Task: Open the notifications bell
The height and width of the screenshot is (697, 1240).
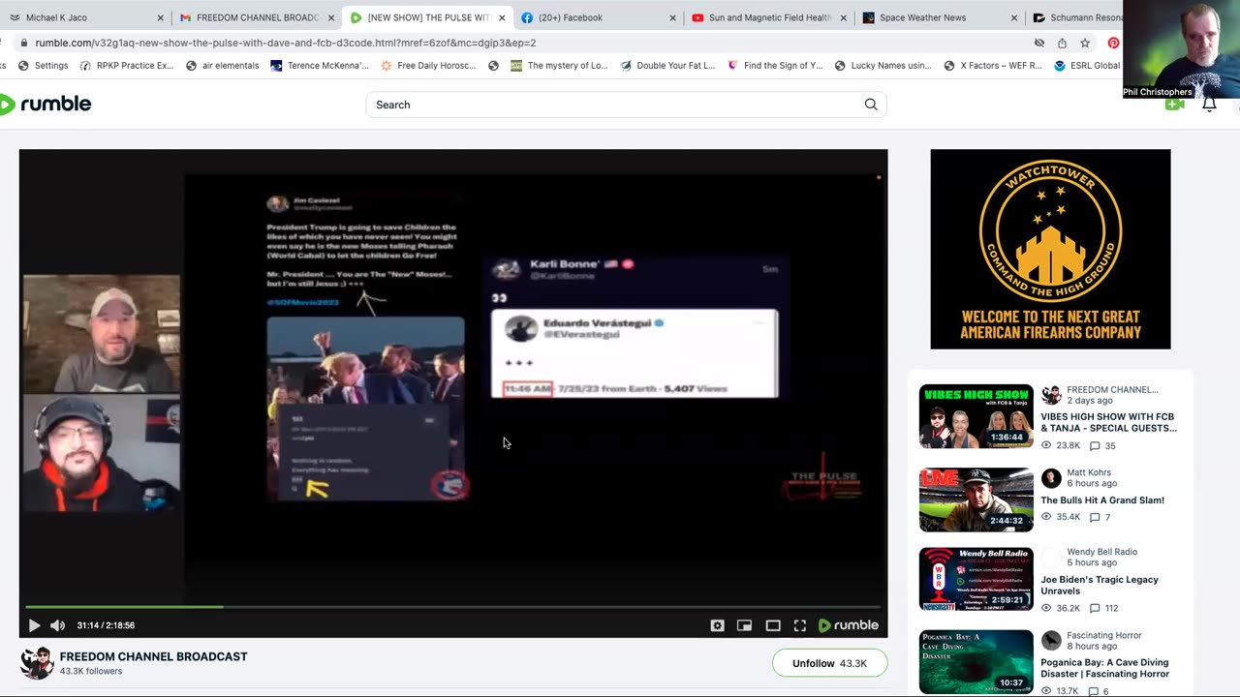Action: [x=1209, y=105]
